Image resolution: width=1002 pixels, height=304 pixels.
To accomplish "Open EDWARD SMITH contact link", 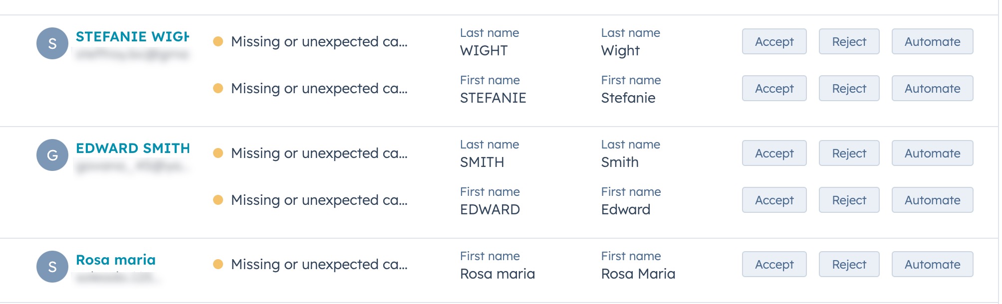I will pos(133,148).
